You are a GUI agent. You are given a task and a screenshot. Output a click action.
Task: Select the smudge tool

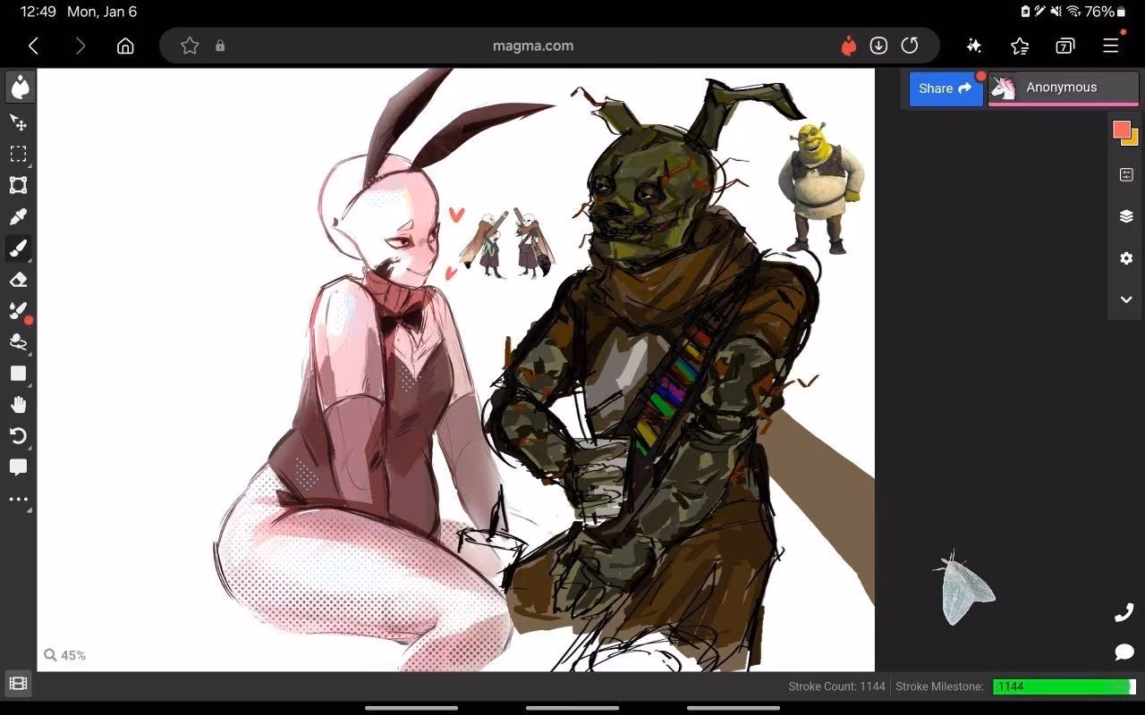(x=19, y=342)
